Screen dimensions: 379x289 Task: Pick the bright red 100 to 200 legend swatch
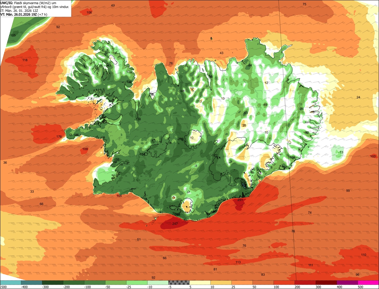(x=284, y=282)
